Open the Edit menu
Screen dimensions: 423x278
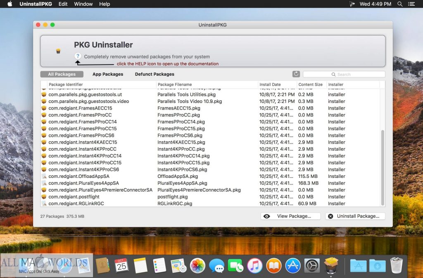pos(63,4)
